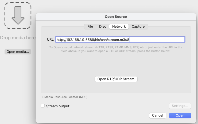This screenshot has height=124, width=198.
Task: Open the 'Open media...' button
Action: click(18, 52)
